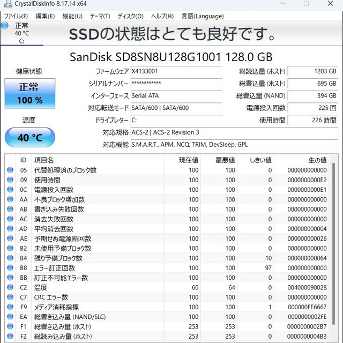Click the NAND writes value 394 GB
343x343 pixels.
point(313,95)
